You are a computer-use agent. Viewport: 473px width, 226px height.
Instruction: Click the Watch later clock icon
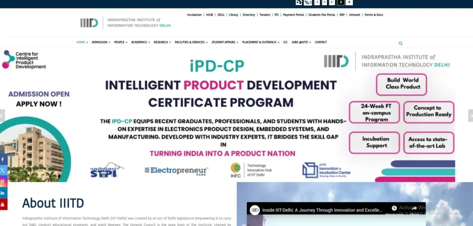click(x=394, y=208)
